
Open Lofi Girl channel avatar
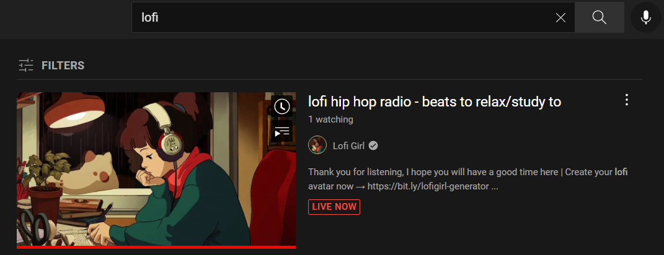317,145
